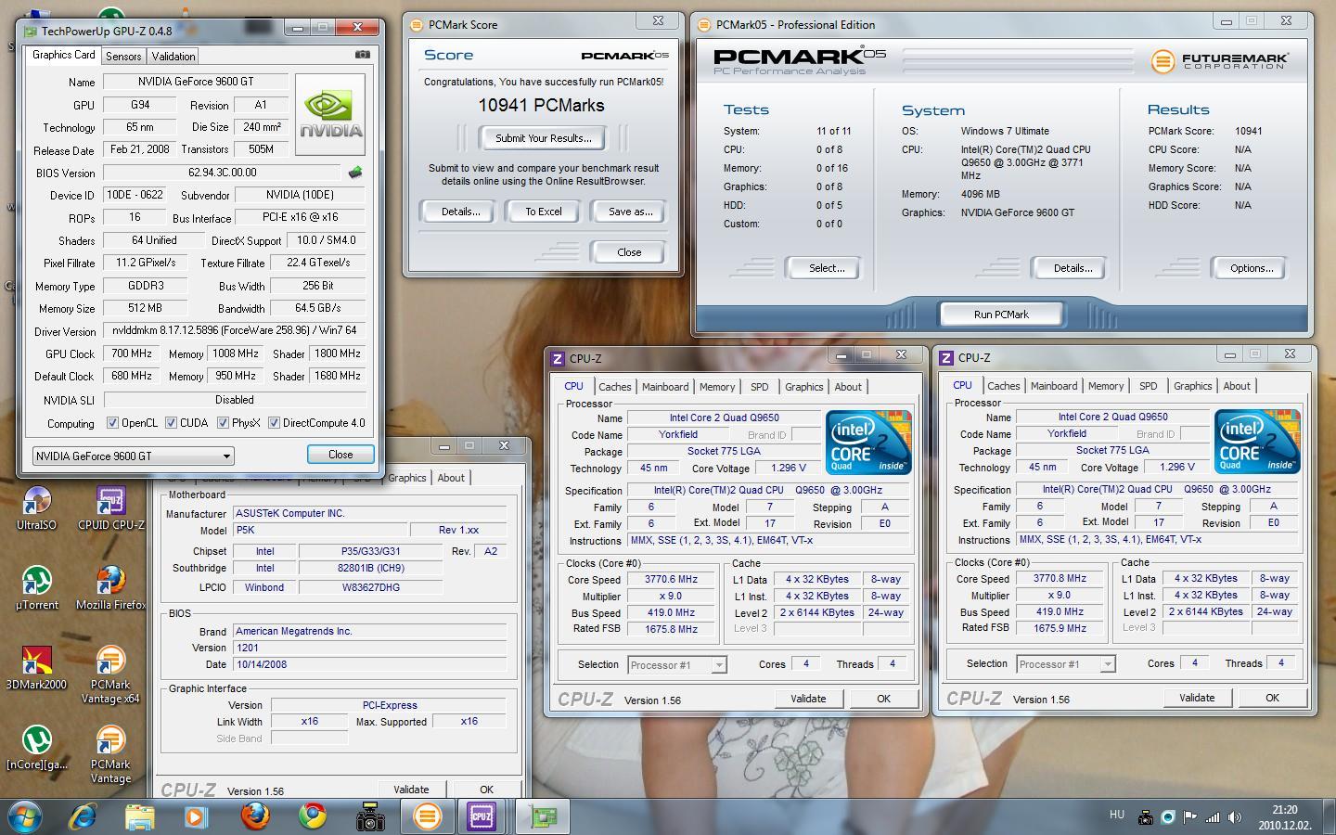The width and height of the screenshot is (1336, 835).
Task: Click the HU language indicator
Action: pos(1116,815)
